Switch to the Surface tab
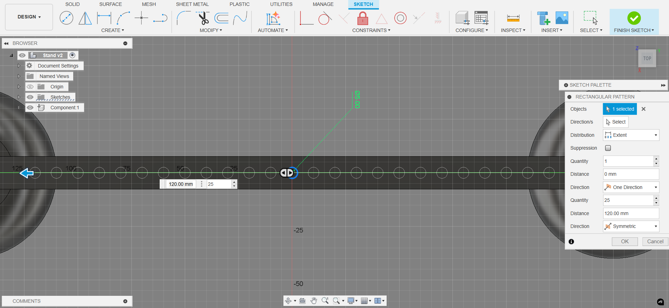This screenshot has width=669, height=308. (111, 4)
